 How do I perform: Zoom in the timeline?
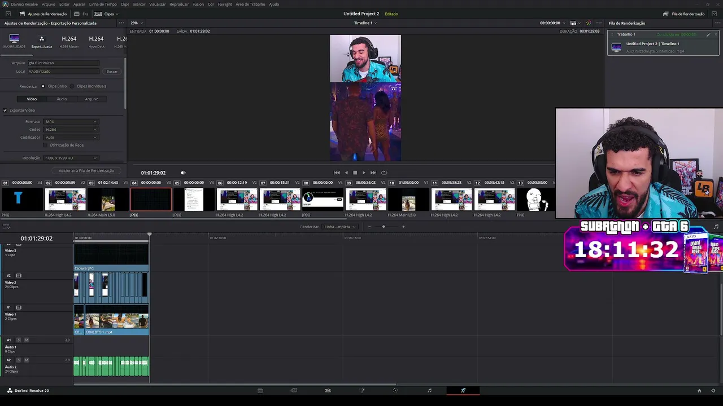click(403, 227)
